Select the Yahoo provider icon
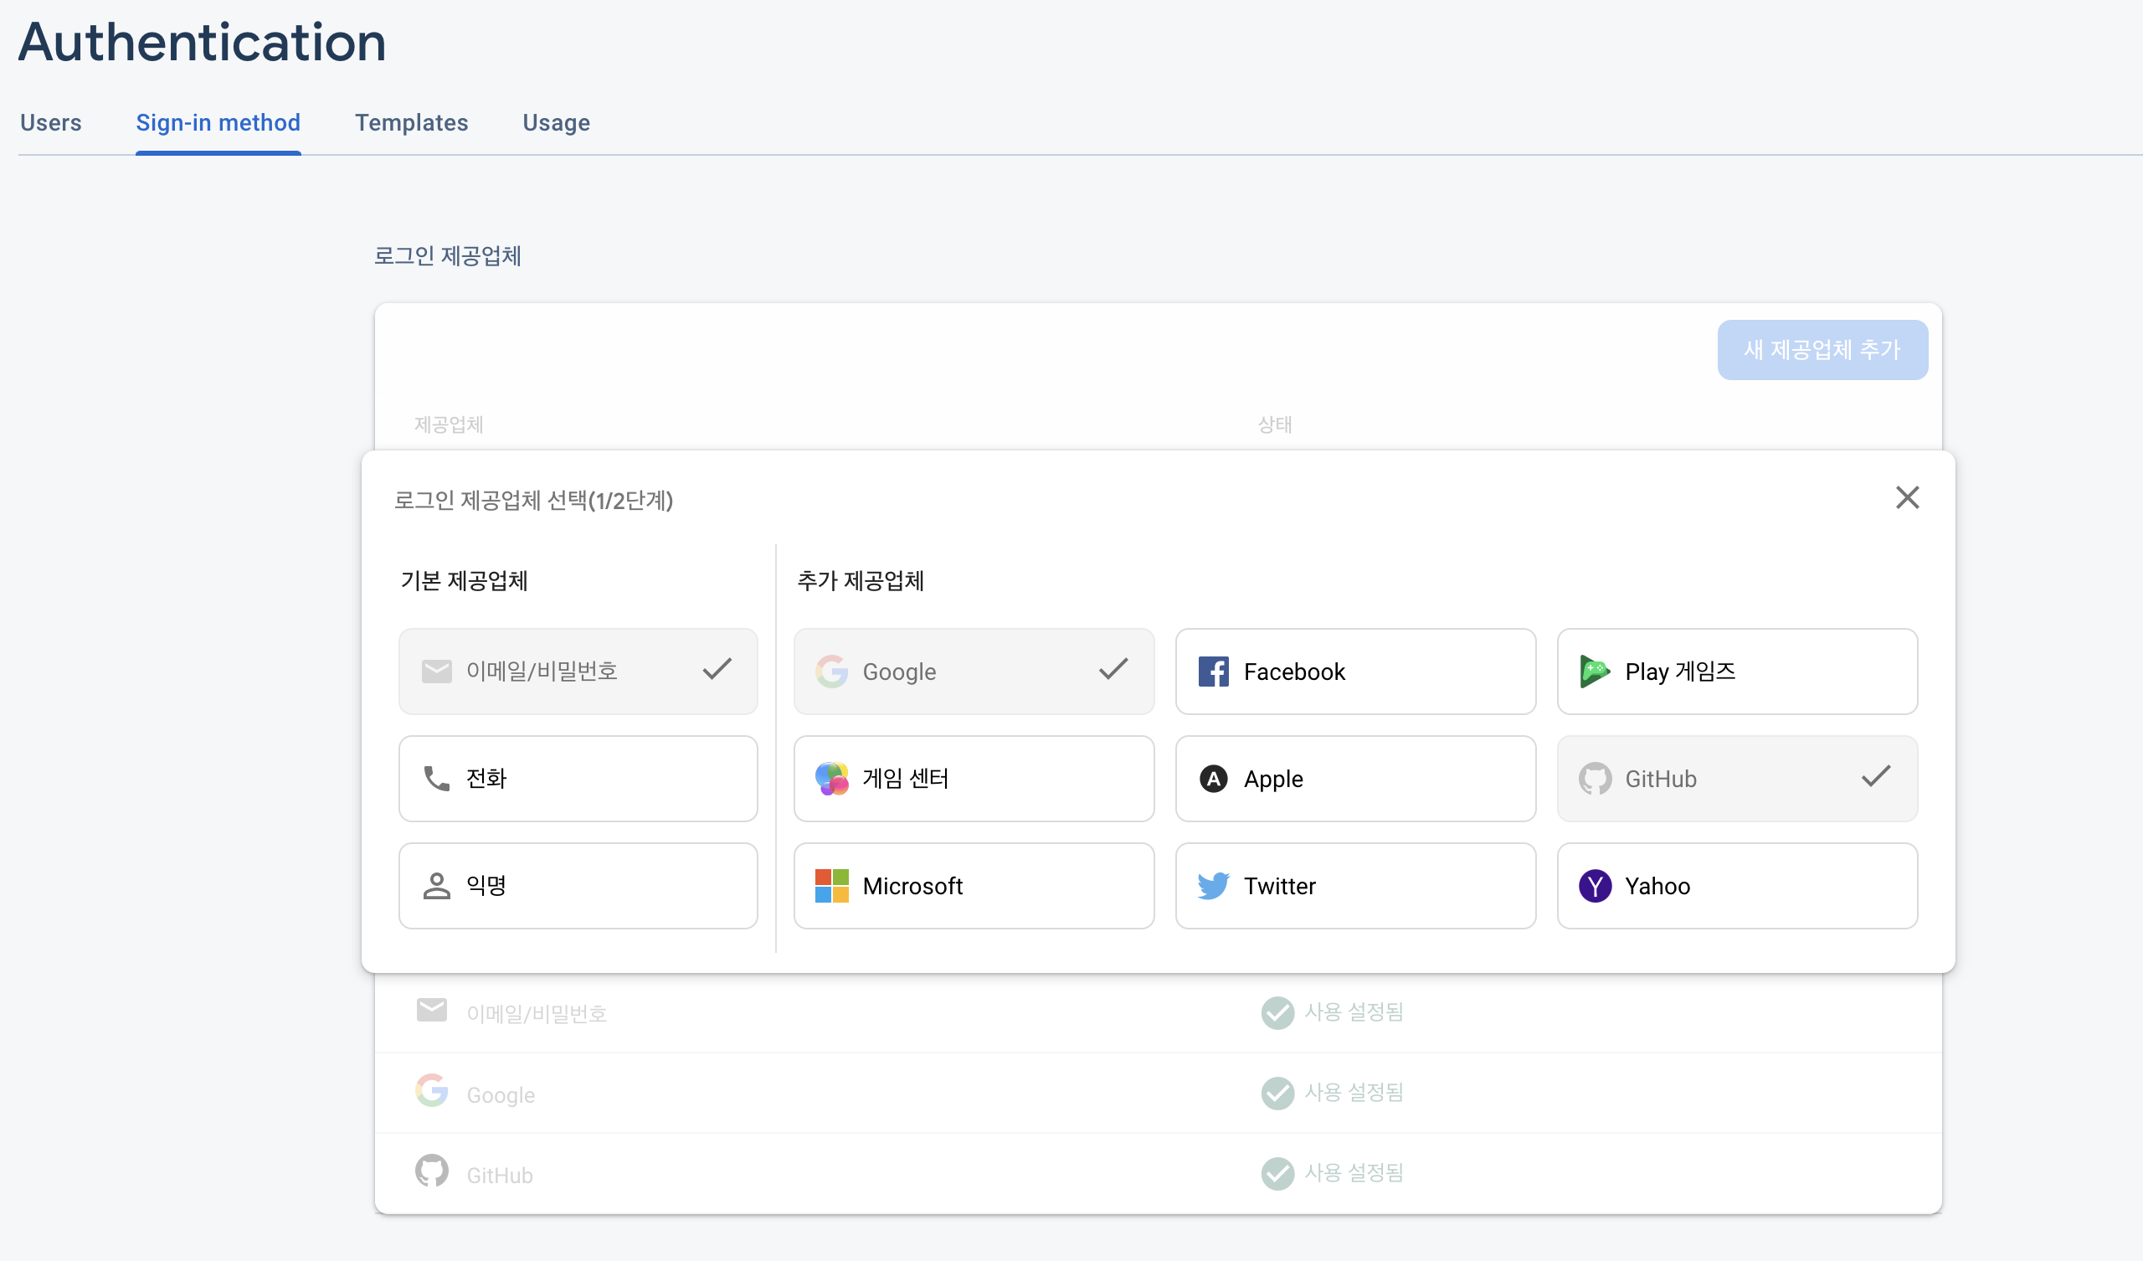 tap(1595, 886)
